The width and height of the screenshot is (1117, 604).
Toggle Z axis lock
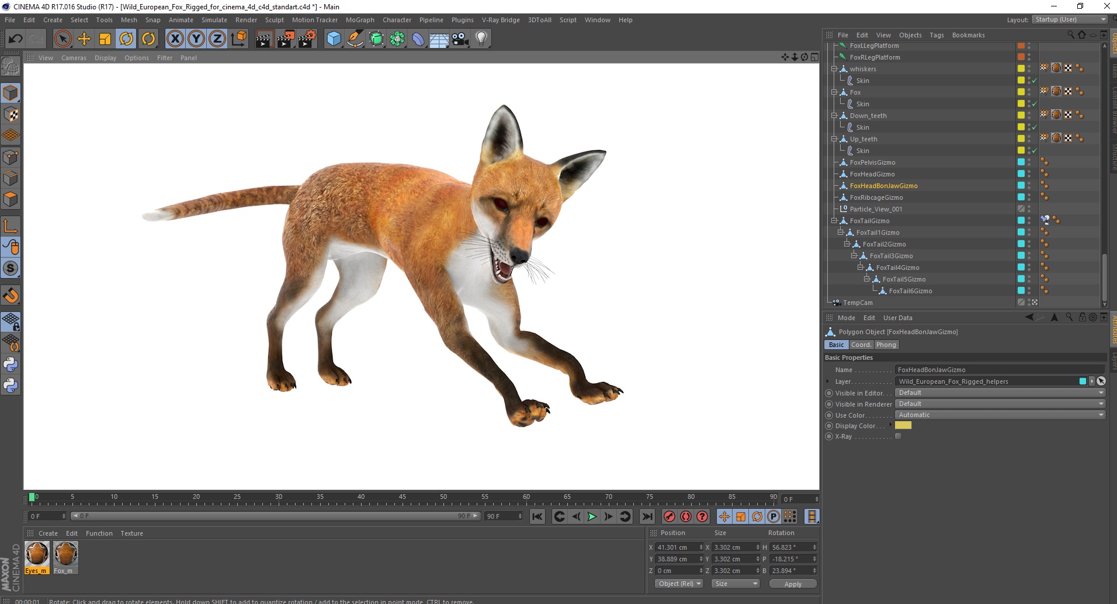coord(217,39)
